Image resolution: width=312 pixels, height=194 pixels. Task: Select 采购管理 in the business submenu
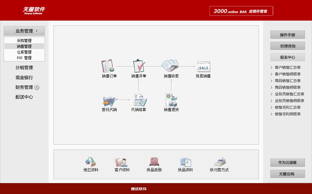[24, 41]
